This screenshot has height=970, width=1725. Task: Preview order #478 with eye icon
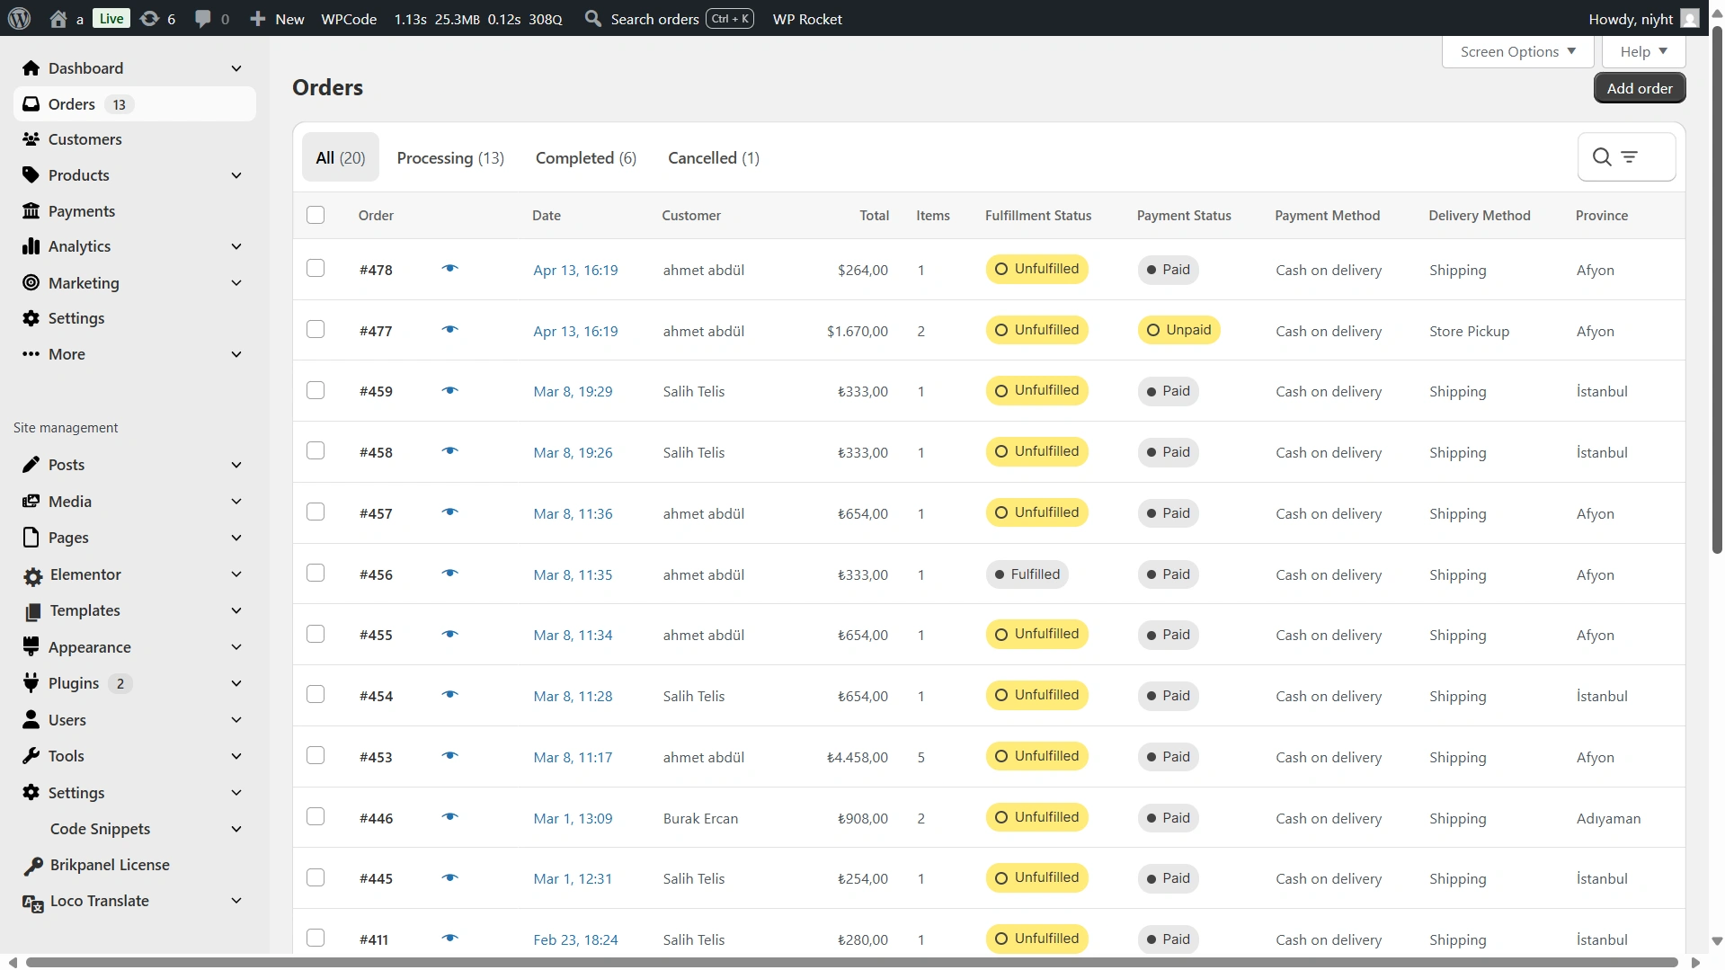pyautogui.click(x=450, y=269)
